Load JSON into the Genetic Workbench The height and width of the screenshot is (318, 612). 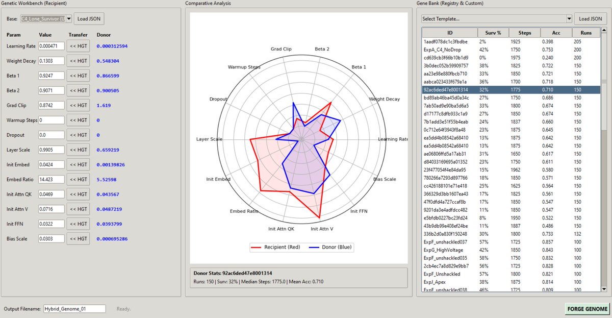pyautogui.click(x=89, y=18)
